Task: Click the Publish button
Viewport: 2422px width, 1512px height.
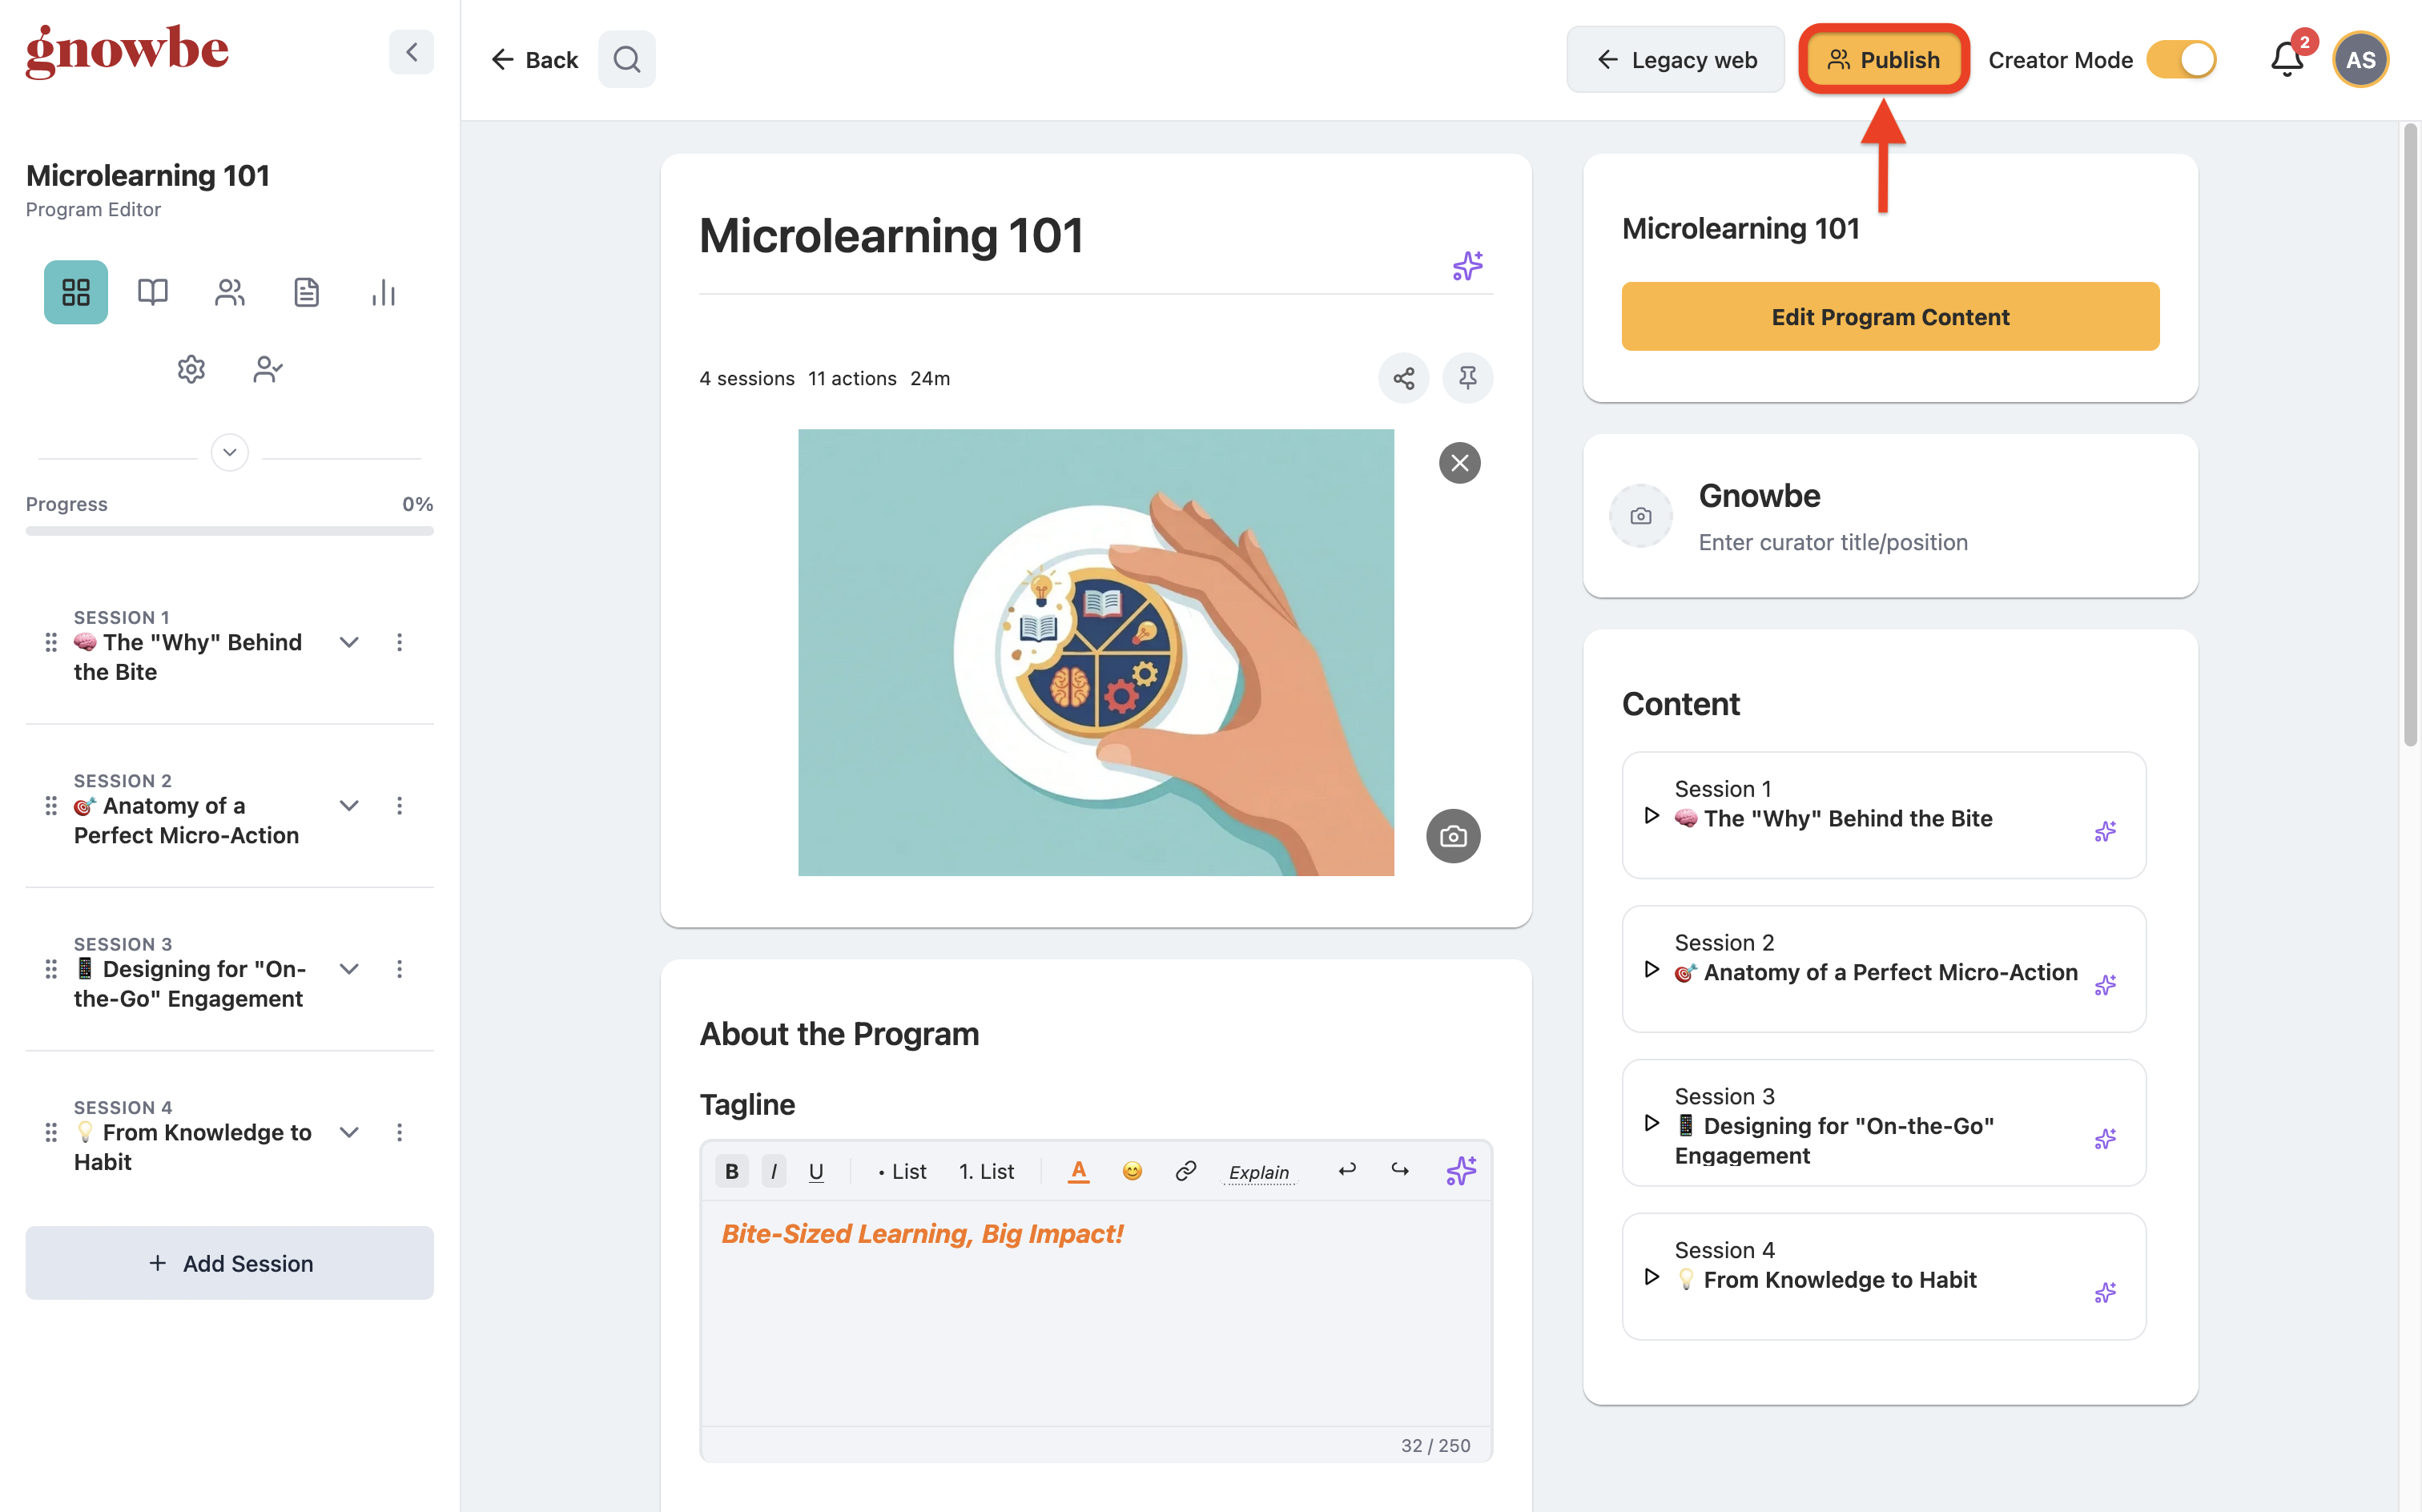Action: pos(1883,60)
